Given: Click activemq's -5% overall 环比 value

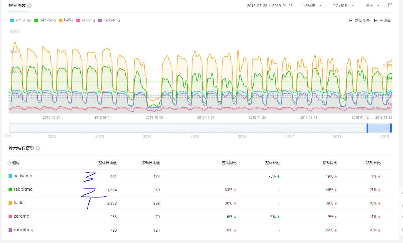Looking at the screenshot, I should (272, 177).
